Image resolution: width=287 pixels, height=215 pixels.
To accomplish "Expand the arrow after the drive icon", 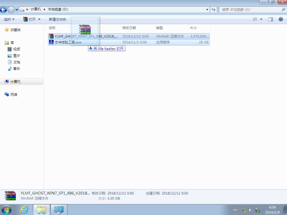I will pos(27,9).
